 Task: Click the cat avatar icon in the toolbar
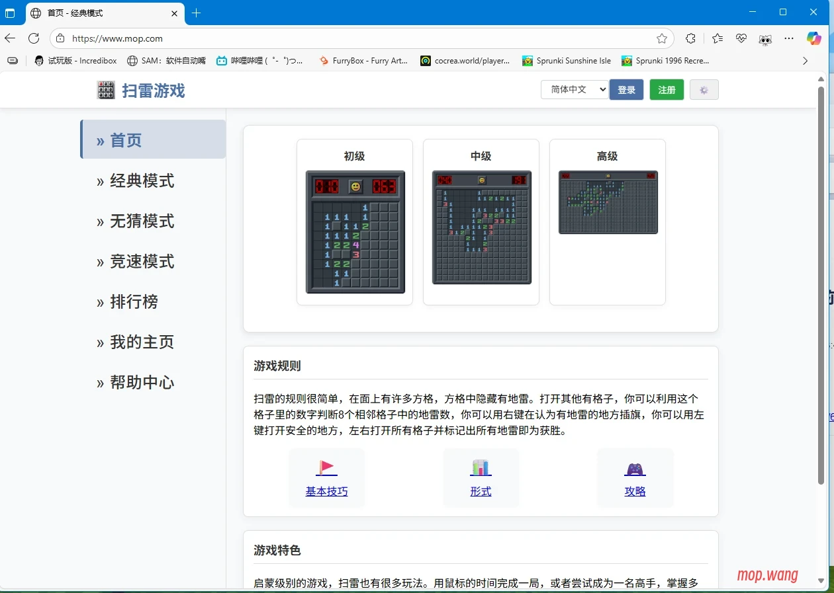click(765, 39)
